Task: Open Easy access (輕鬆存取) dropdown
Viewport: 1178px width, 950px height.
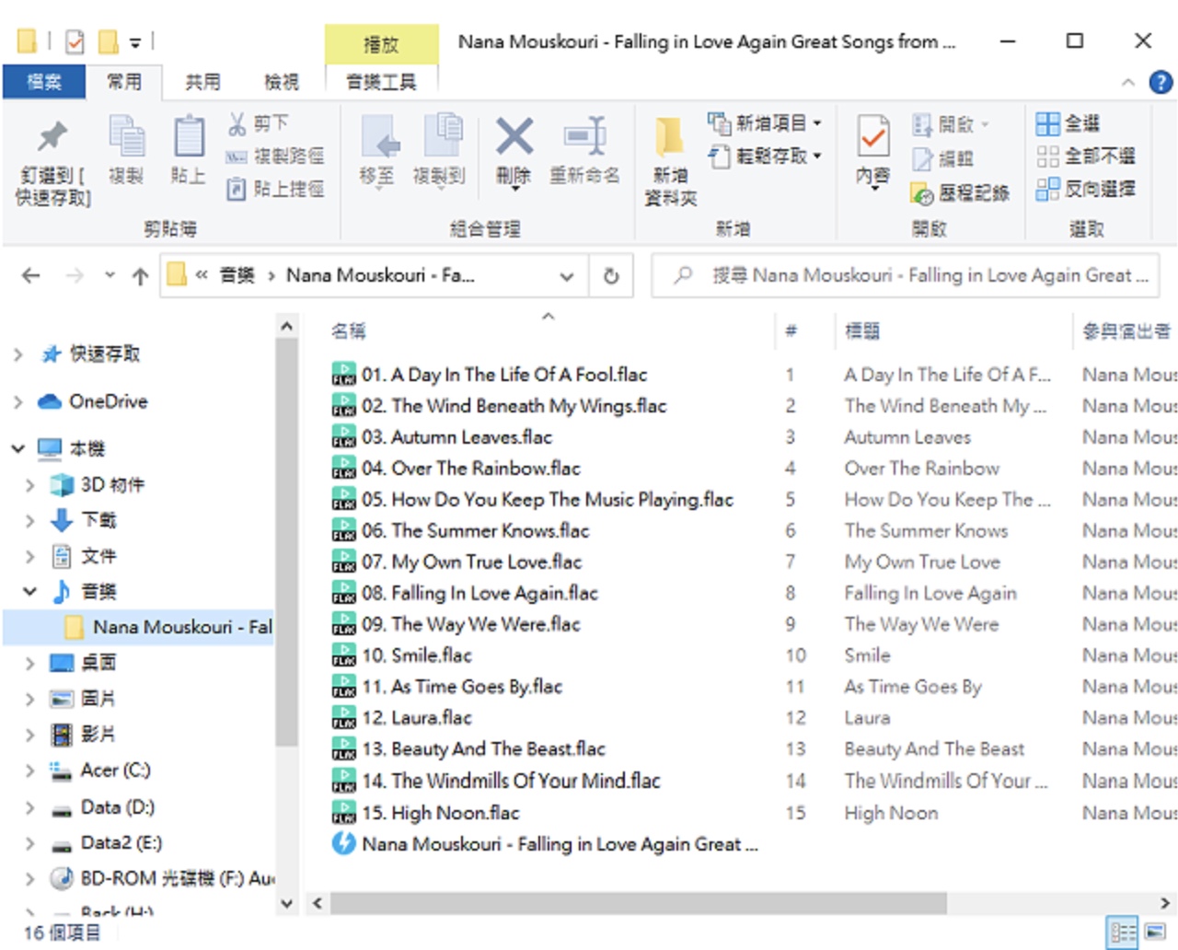Action: click(x=765, y=156)
